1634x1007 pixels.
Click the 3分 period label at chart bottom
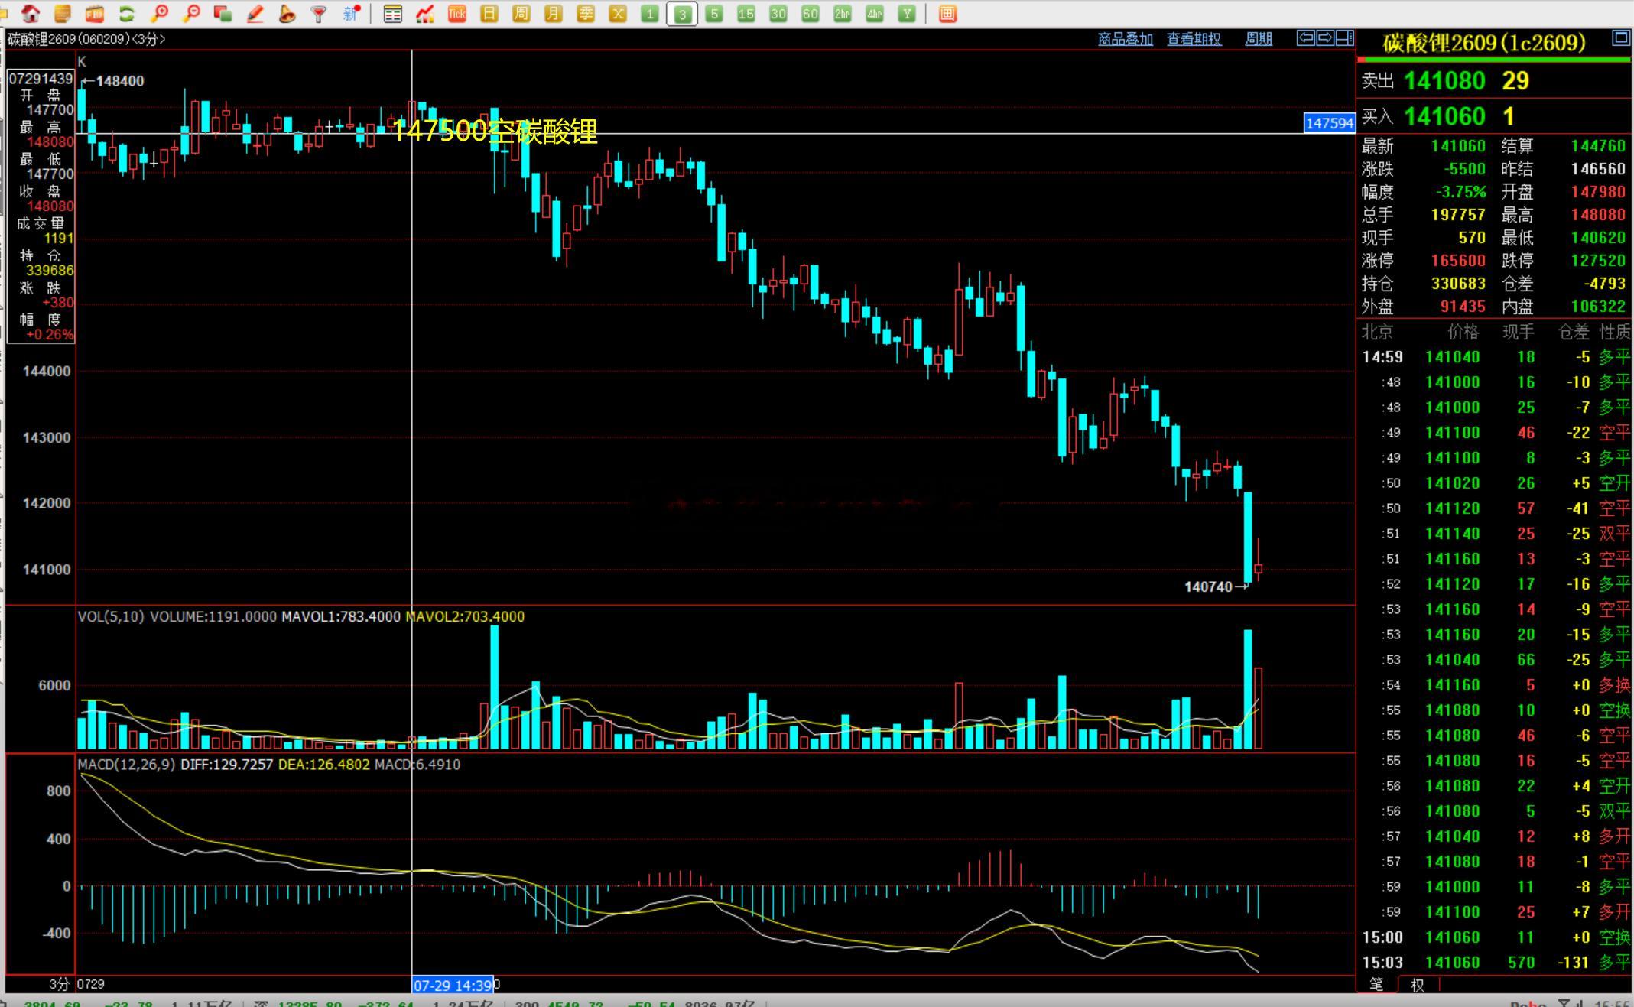59,984
